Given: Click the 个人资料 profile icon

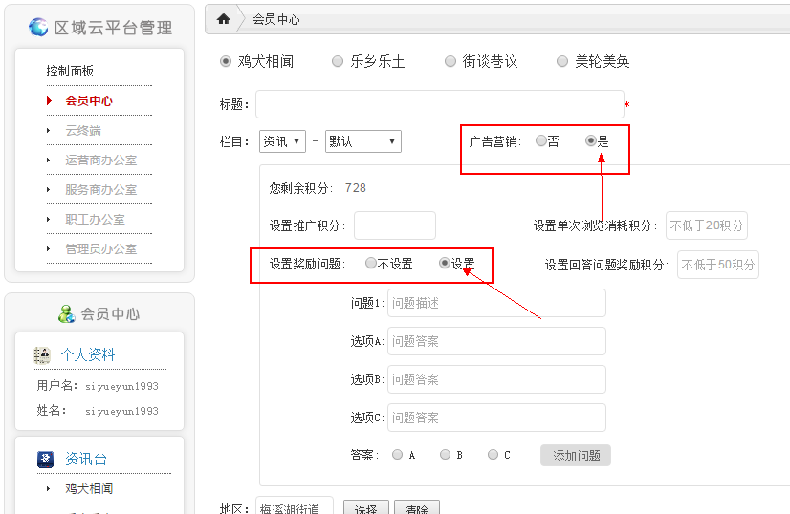Looking at the screenshot, I should [x=42, y=354].
